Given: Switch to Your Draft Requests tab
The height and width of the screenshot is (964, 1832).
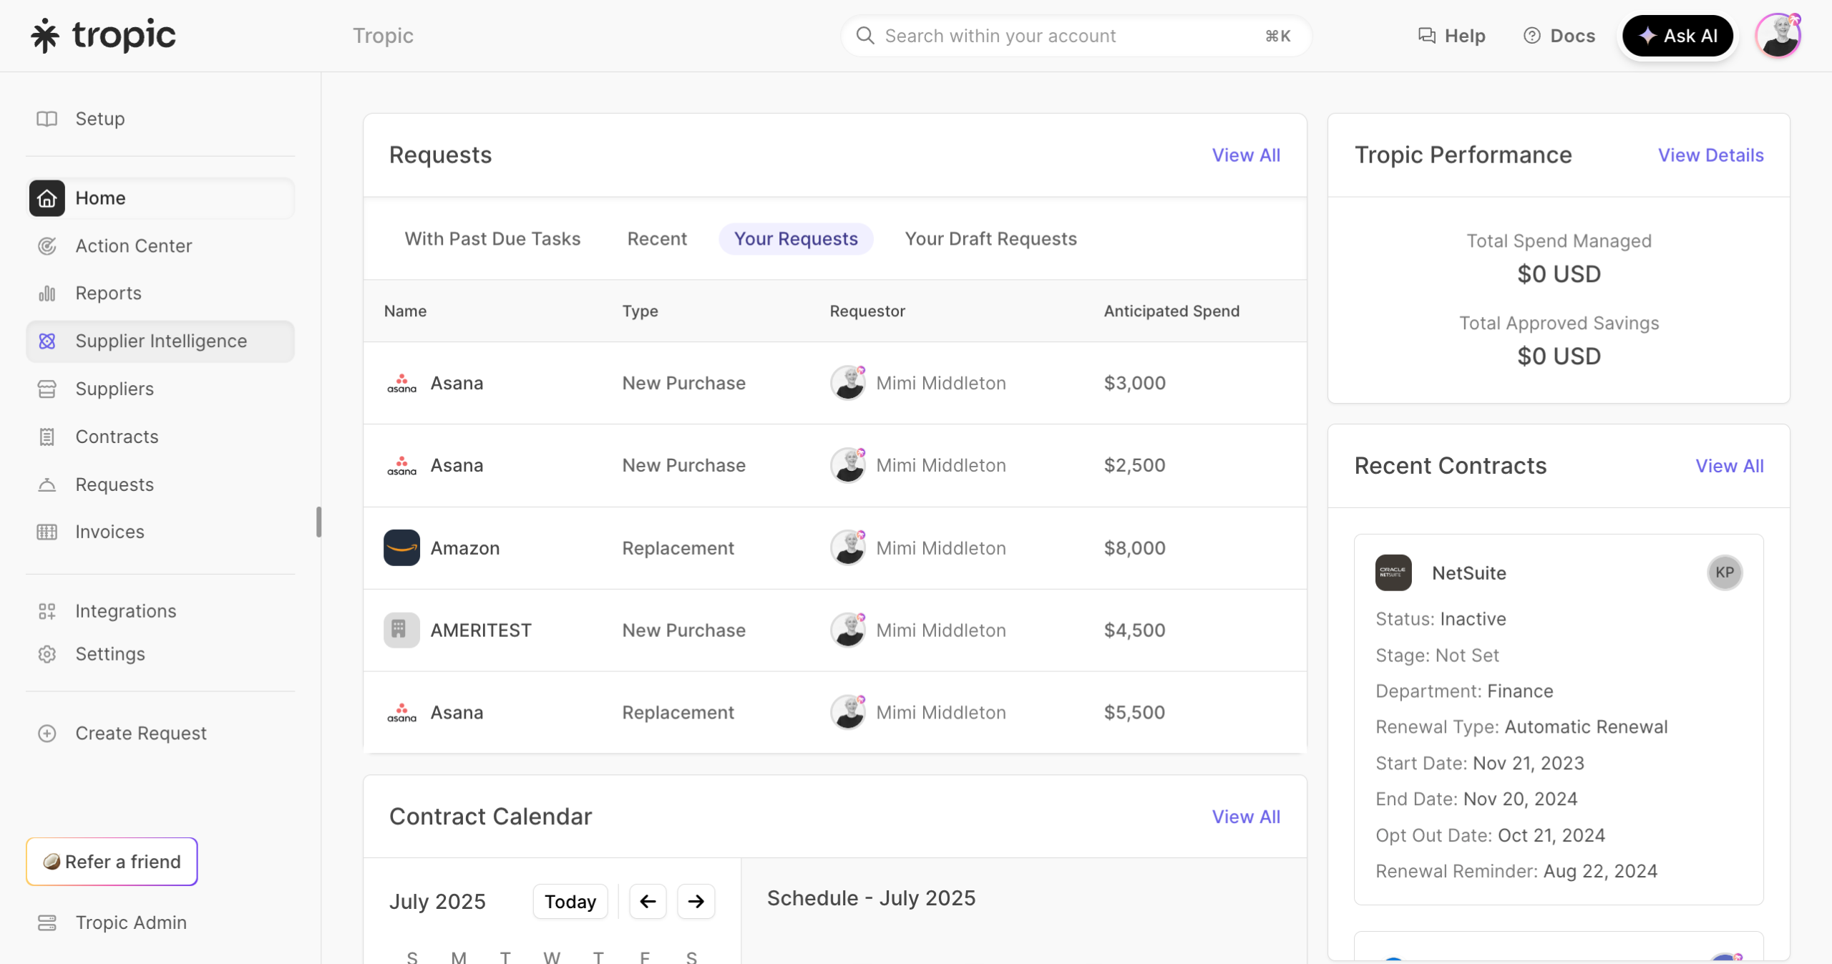Looking at the screenshot, I should (990, 239).
